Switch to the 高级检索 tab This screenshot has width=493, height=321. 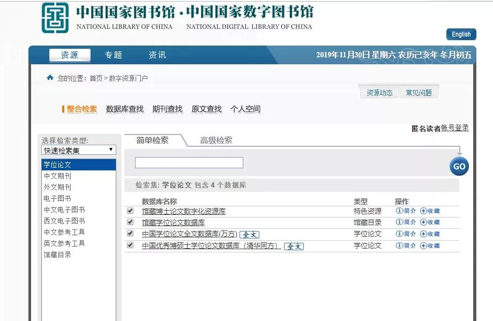(x=216, y=140)
